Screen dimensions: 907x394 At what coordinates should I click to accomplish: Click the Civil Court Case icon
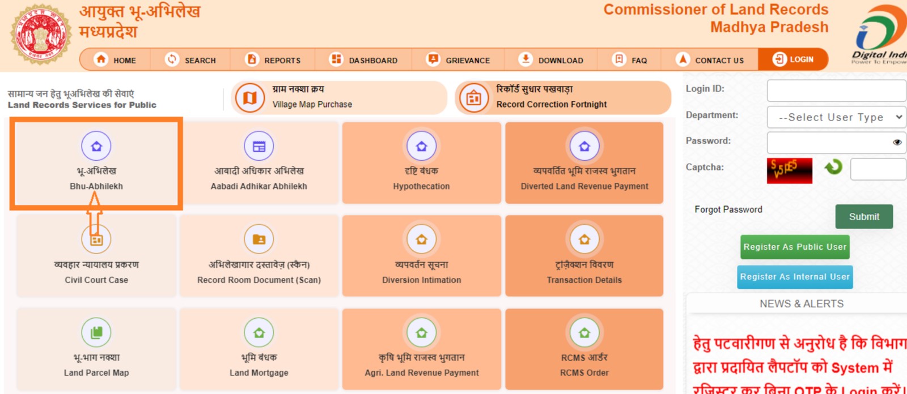96,239
